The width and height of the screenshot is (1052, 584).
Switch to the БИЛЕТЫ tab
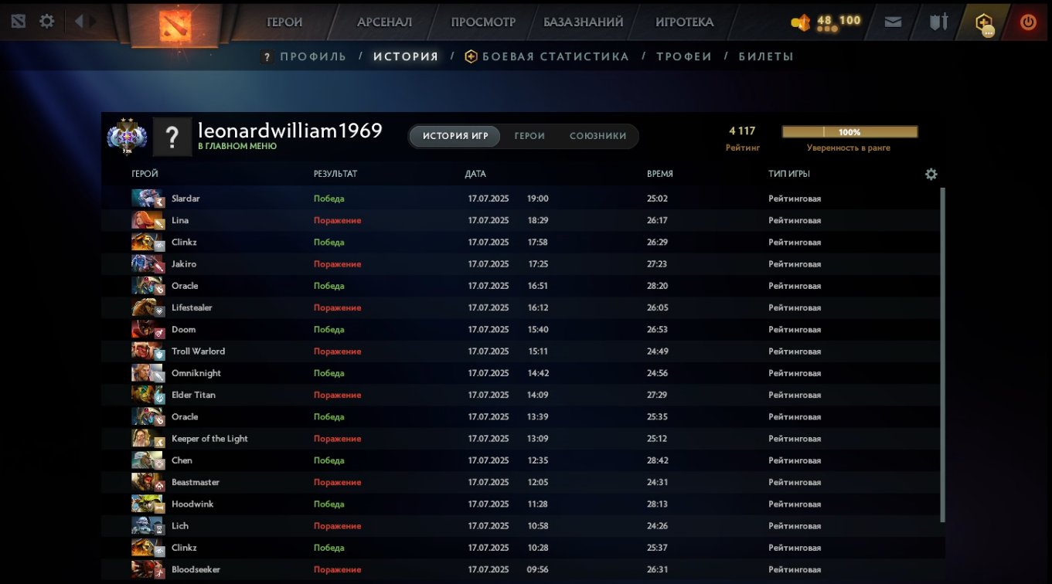[x=766, y=56]
